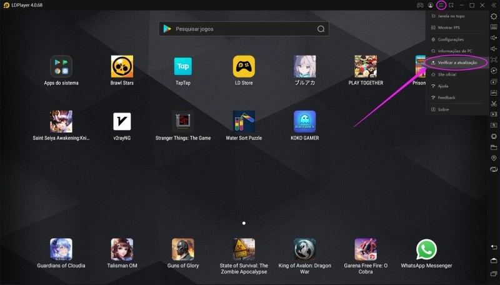The height and width of the screenshot is (285, 500).
Task: Collapse the right sidebar with double chevron
Action: click(494, 5)
